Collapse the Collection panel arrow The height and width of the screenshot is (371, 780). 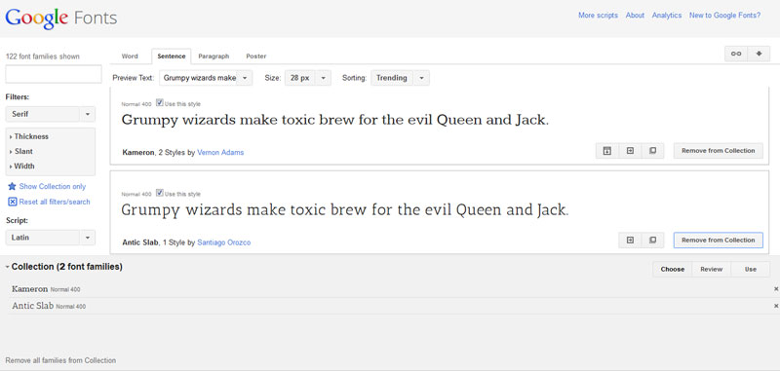8,267
